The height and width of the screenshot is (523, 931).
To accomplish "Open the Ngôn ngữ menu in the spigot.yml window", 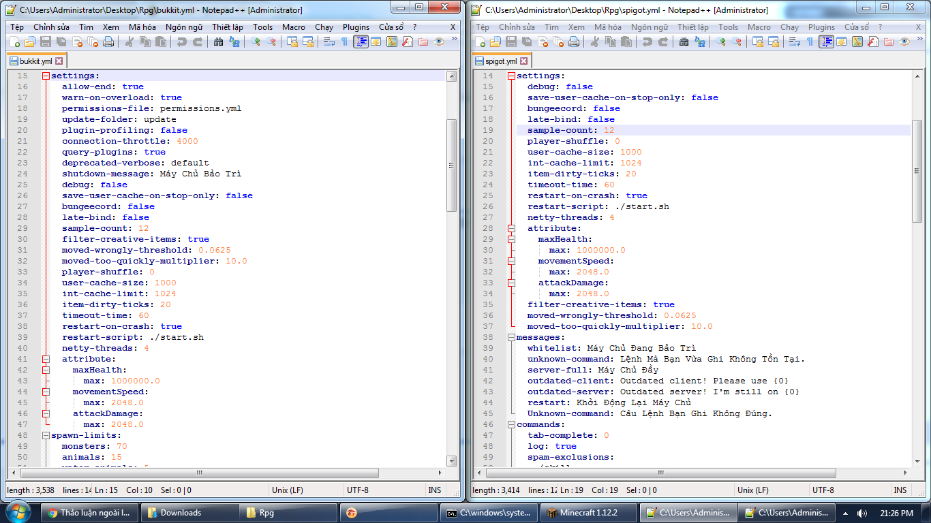I will point(649,27).
